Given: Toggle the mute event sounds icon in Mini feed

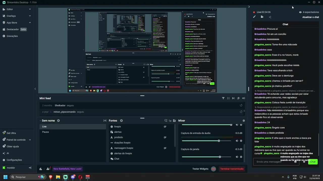Looking at the screenshot, I should [238, 98].
